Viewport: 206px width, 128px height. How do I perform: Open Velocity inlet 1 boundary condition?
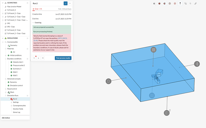point(18,62)
